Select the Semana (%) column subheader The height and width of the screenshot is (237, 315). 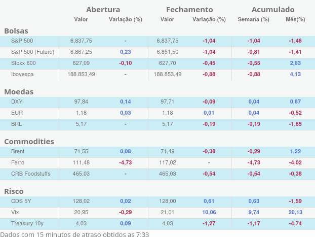click(x=253, y=20)
